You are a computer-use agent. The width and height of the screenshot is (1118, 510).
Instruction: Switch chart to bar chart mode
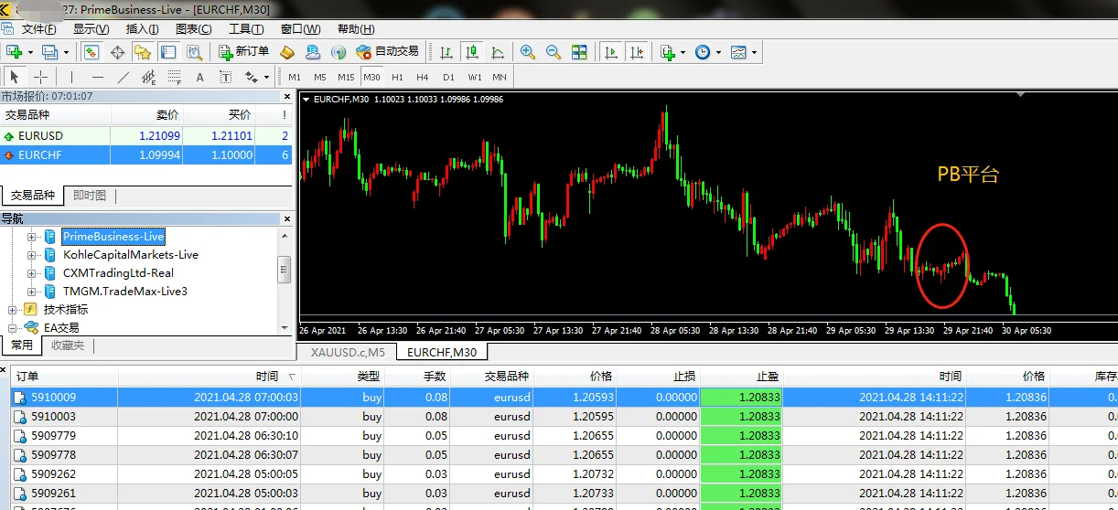(x=446, y=52)
